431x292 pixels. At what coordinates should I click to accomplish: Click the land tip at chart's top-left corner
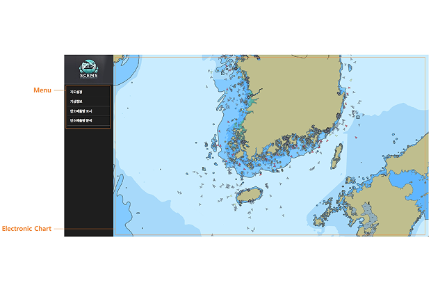[x=120, y=61]
